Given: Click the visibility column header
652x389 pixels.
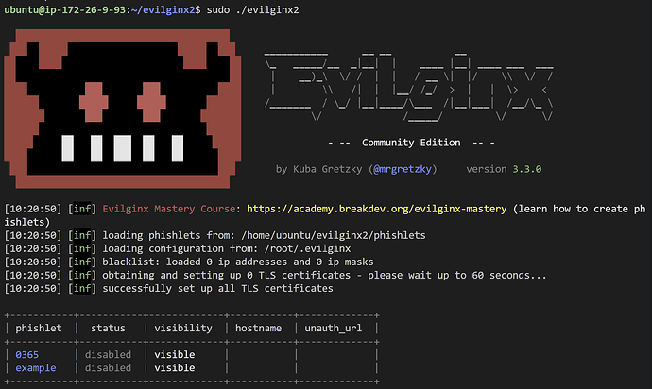Looking at the screenshot, I should tap(183, 329).
